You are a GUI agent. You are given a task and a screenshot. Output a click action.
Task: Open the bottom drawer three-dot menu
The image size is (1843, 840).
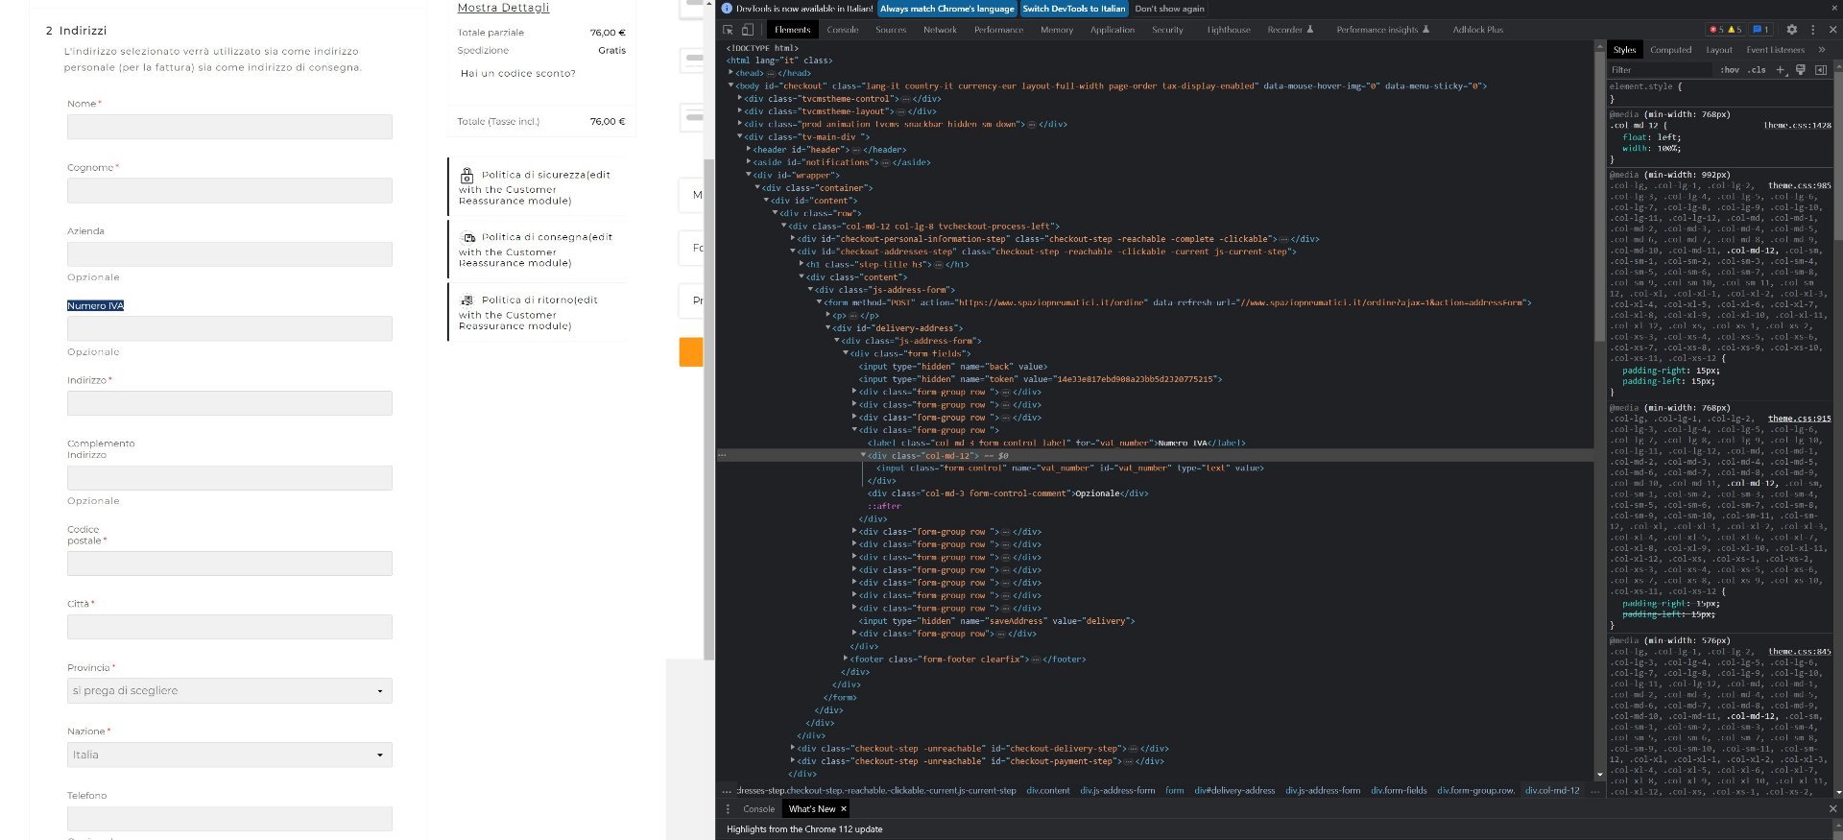pyautogui.click(x=728, y=809)
